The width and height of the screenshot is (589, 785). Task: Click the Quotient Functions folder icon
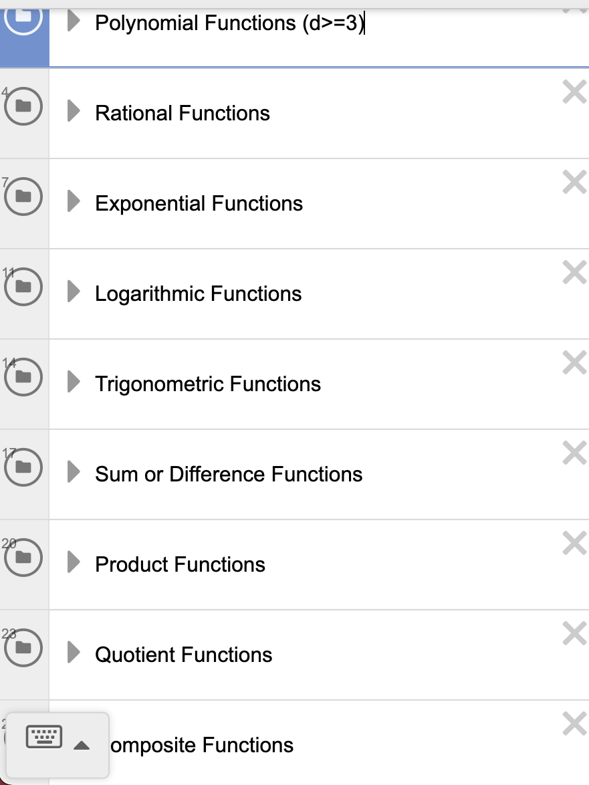(x=23, y=647)
